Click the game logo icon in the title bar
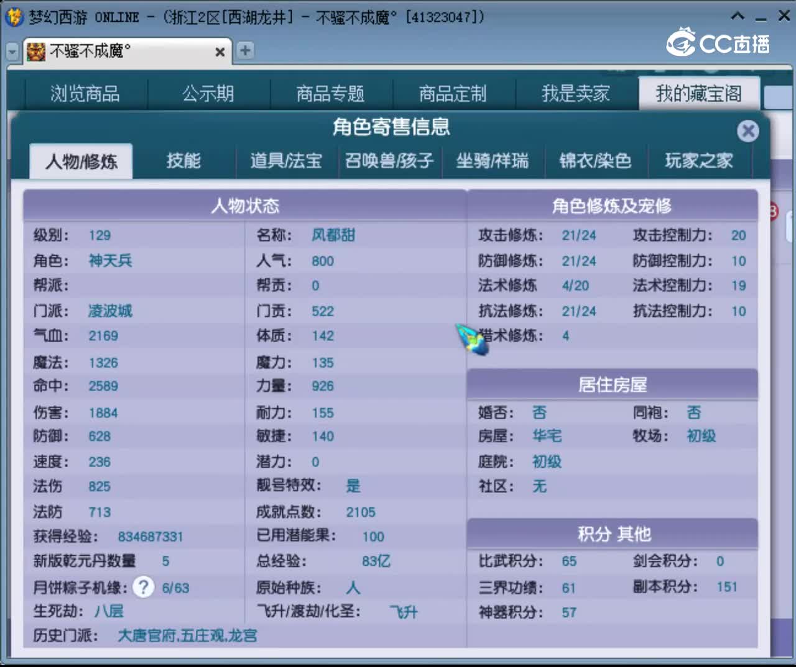This screenshot has height=667, width=796. click(x=14, y=16)
